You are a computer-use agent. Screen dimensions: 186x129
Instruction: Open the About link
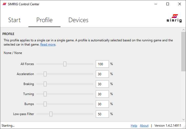point(144,126)
